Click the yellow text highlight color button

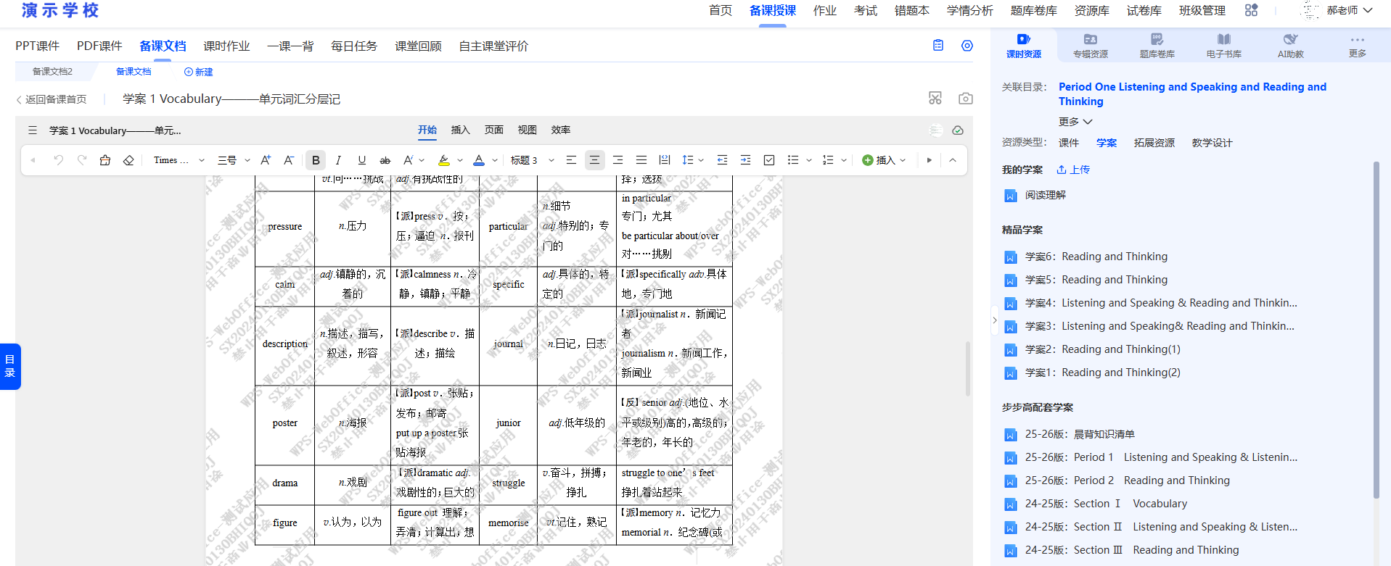[443, 160]
